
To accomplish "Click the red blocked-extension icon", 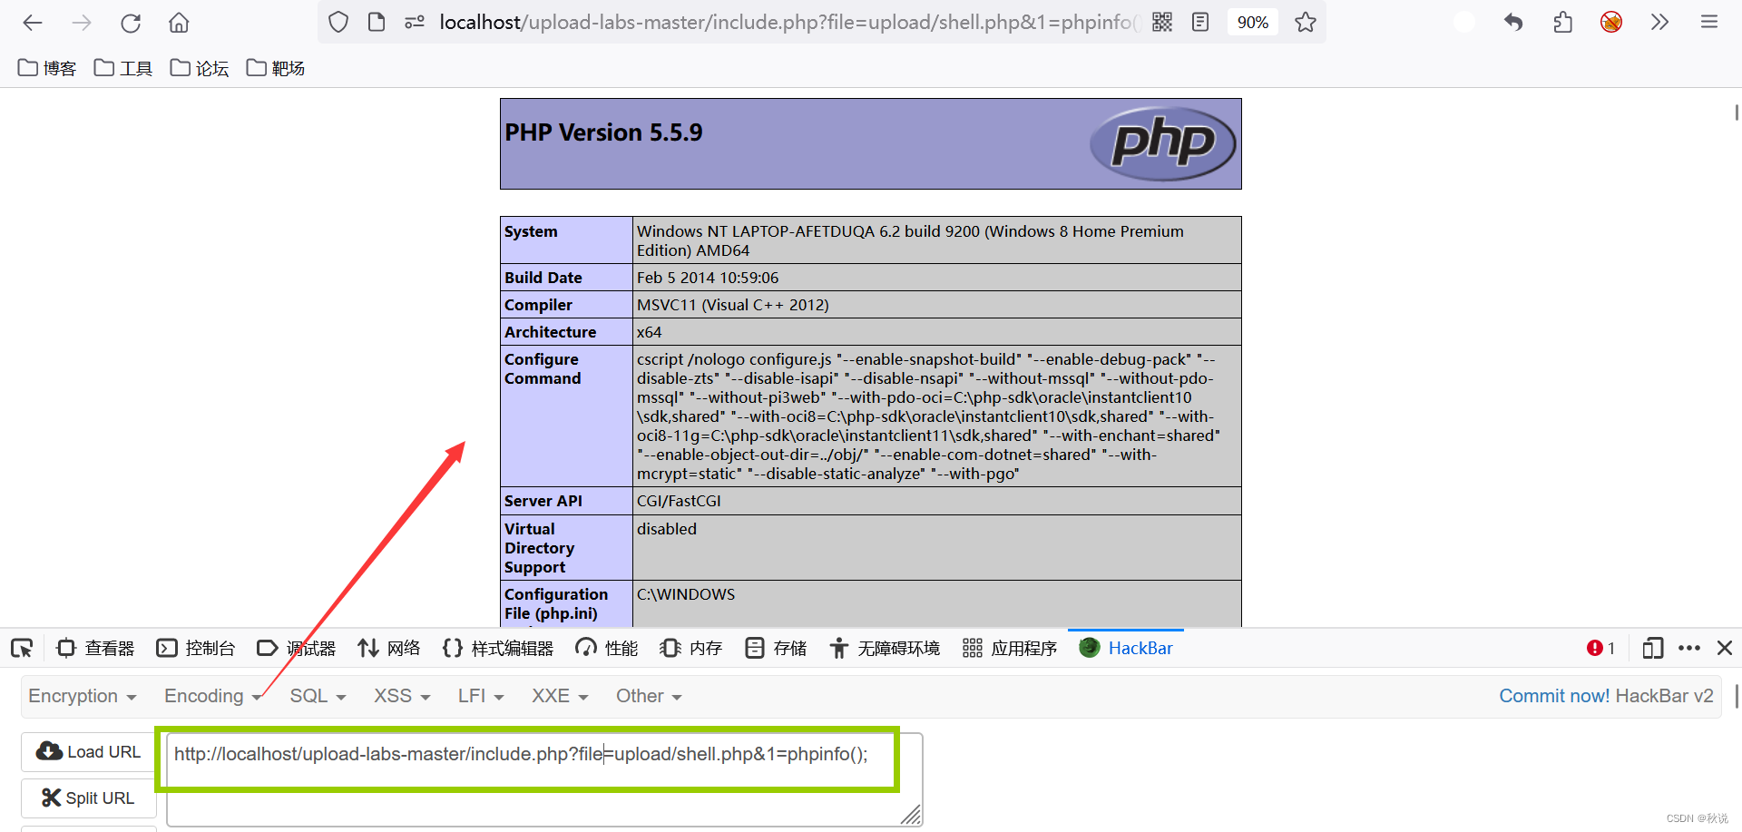I will (1611, 22).
